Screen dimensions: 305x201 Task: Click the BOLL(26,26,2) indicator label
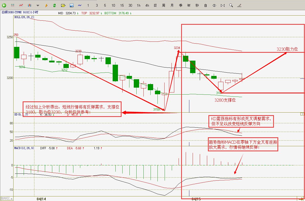[24, 17]
